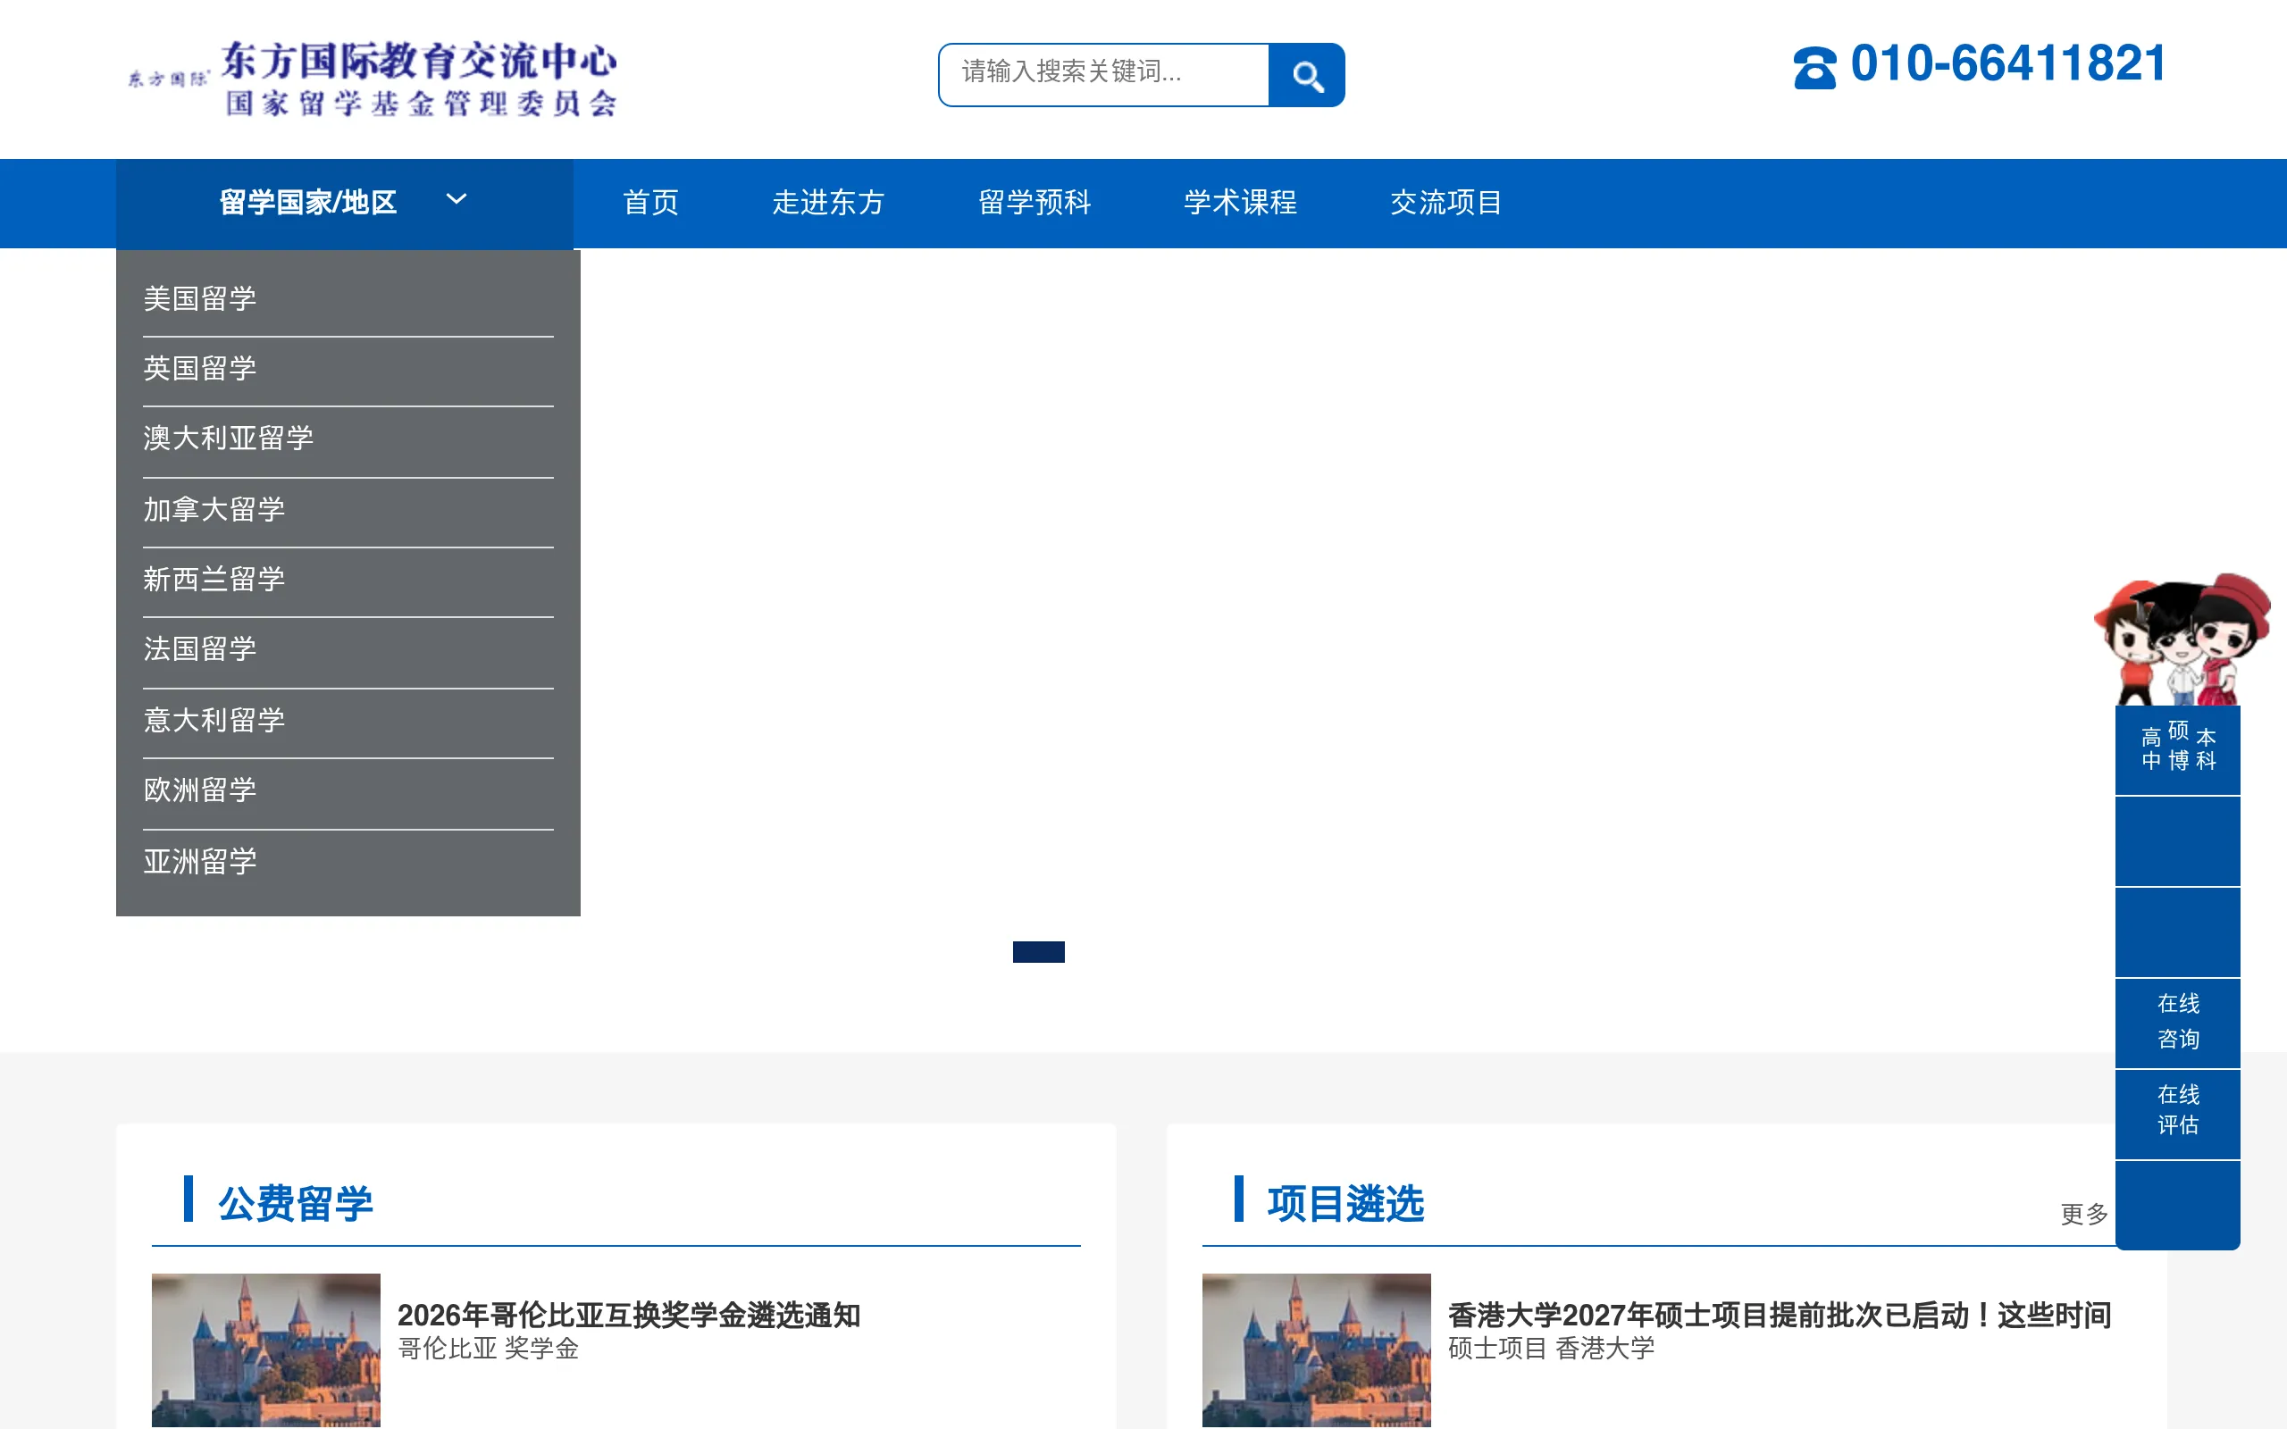Click the 项目遴选 section heading
Image resolution: width=2287 pixels, height=1429 pixels.
point(1345,1204)
